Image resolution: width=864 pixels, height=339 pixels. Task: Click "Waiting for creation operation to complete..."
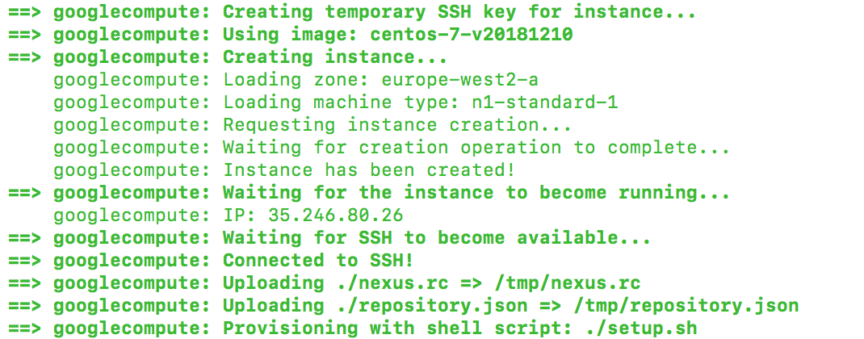click(476, 148)
